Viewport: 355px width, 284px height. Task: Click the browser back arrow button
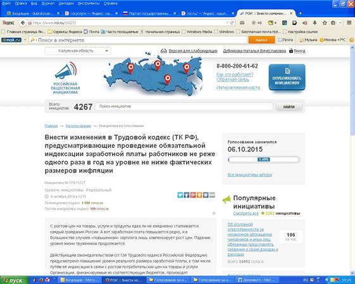pyautogui.click(x=23, y=23)
